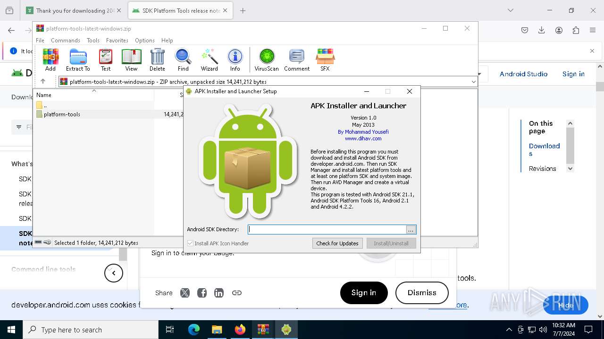This screenshot has height=339, width=604.
Task: Start VirusScan on the archive
Action: click(x=267, y=60)
